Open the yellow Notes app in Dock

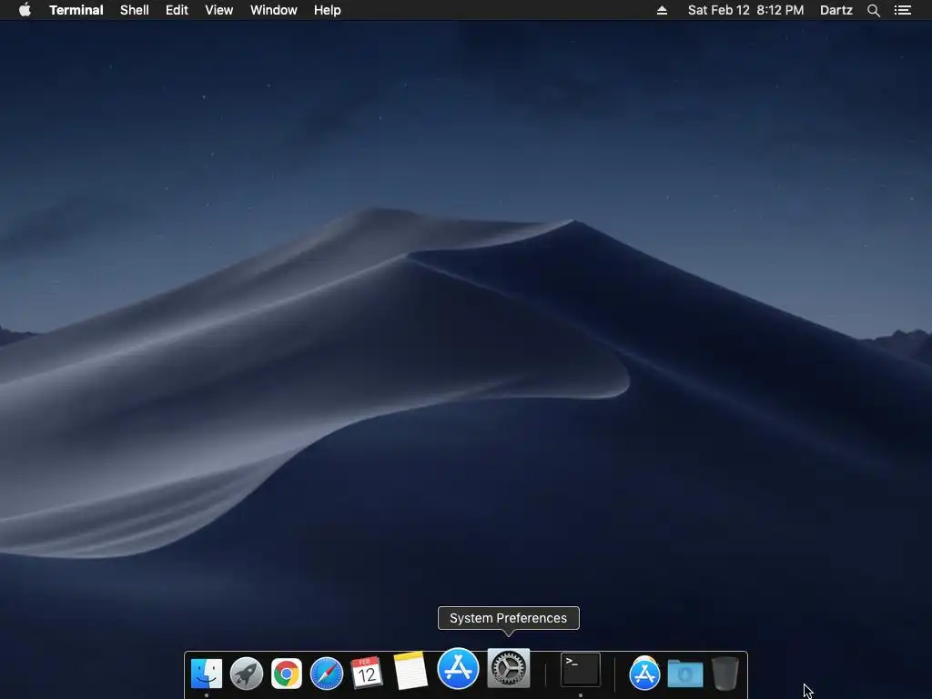point(410,671)
